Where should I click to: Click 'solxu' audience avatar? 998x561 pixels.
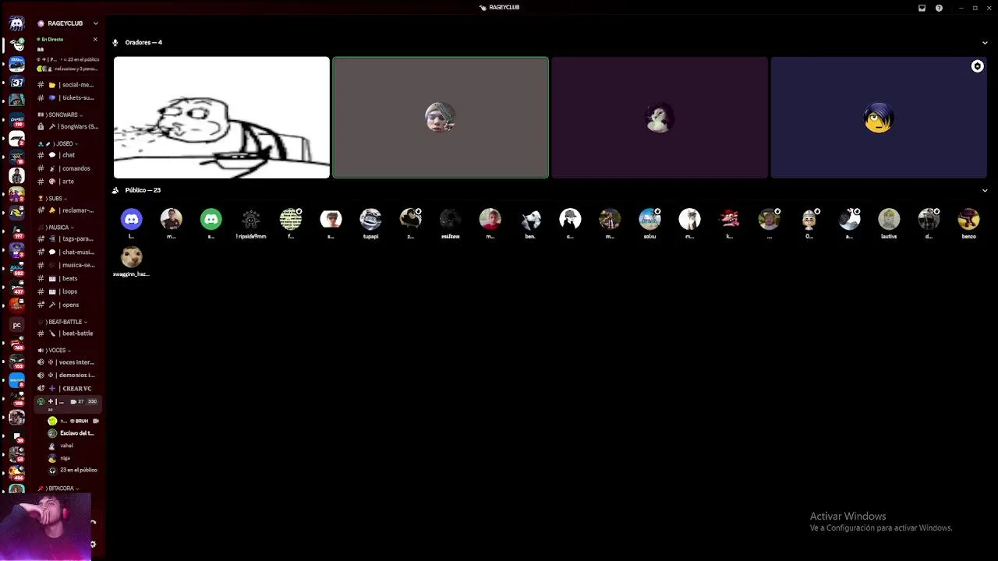click(649, 219)
